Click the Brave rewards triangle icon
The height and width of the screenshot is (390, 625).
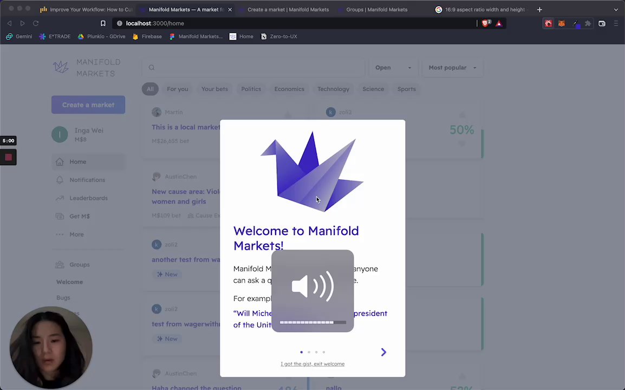click(499, 23)
